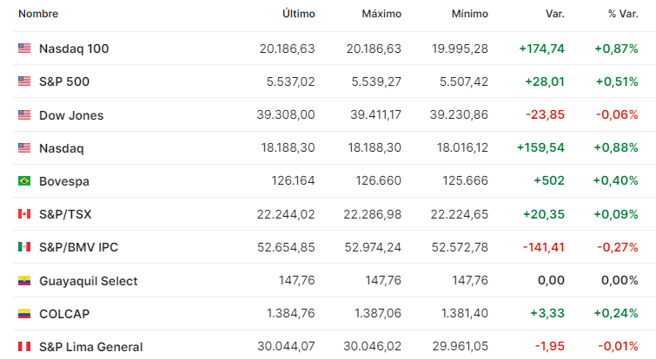Click the Brazil flag beside Bovespa
656x359 pixels.
24,180
